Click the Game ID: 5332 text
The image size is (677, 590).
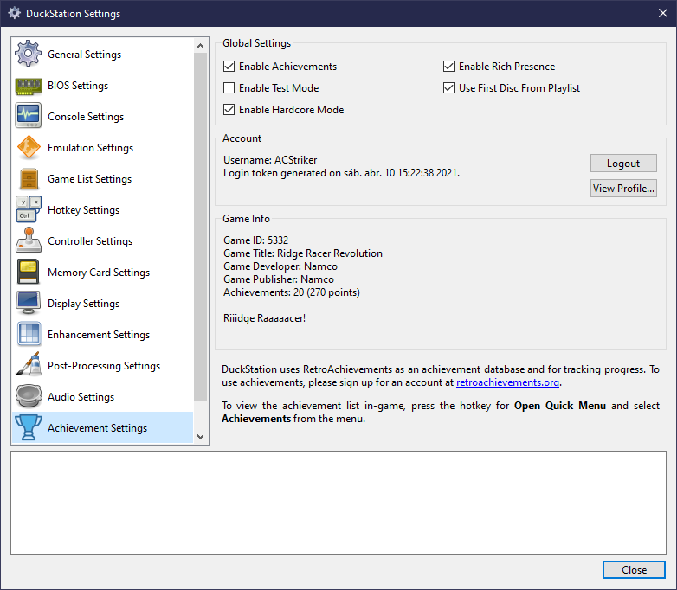point(255,240)
